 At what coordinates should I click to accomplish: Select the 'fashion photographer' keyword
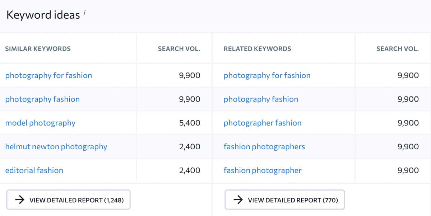(x=262, y=170)
